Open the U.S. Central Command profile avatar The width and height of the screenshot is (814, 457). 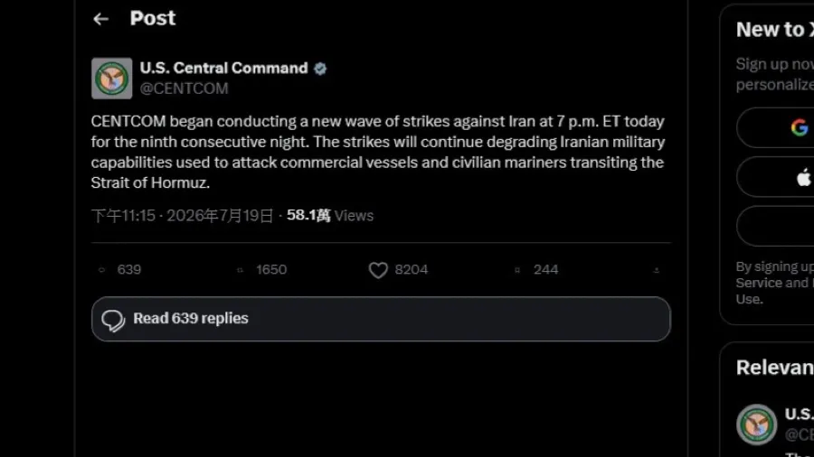click(111, 79)
